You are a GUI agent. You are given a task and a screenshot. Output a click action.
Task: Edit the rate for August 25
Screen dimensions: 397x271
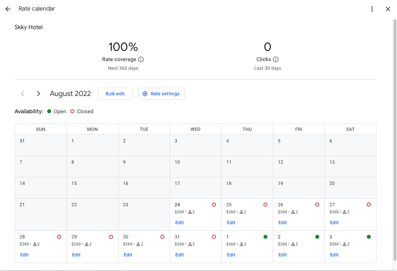231,223
